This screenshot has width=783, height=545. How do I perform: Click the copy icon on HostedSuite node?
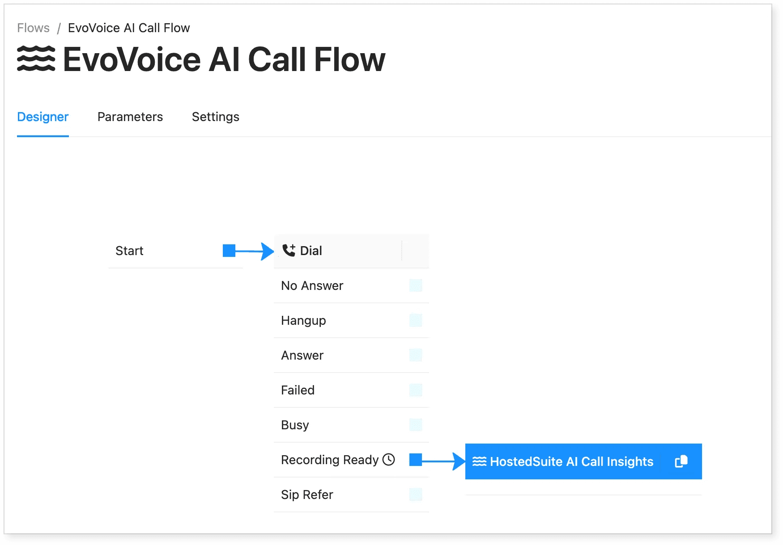point(681,461)
